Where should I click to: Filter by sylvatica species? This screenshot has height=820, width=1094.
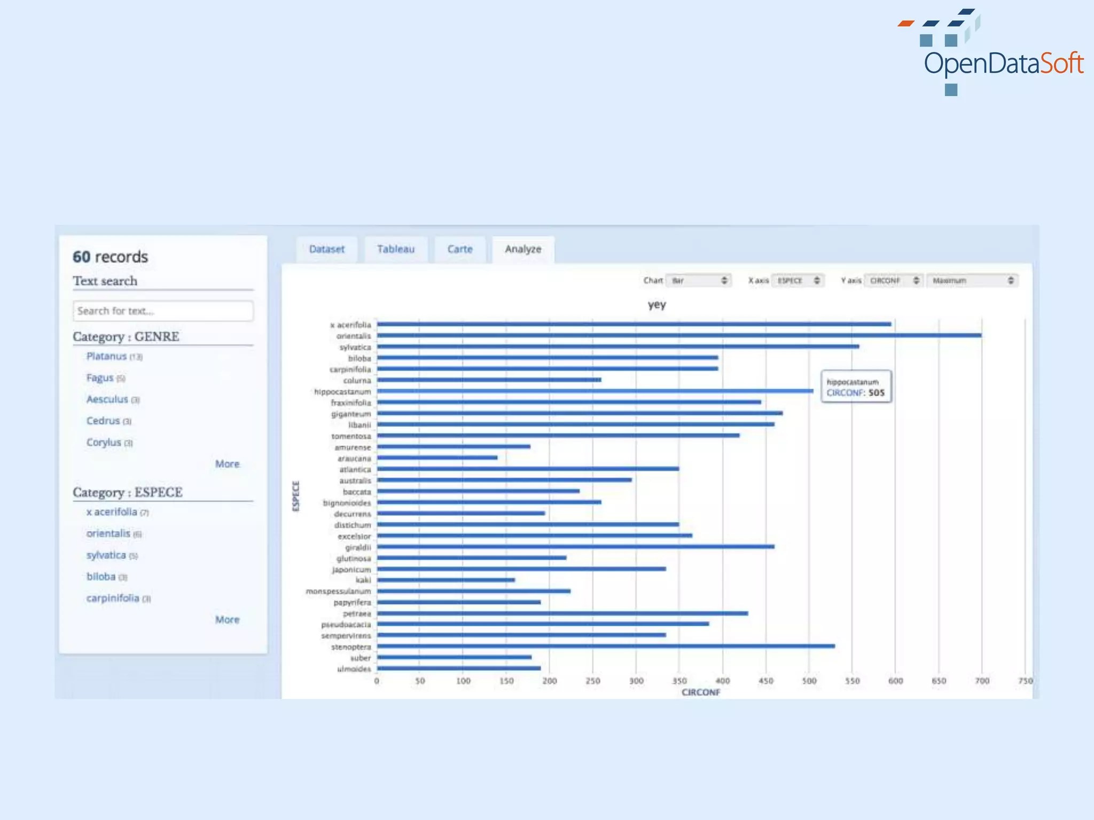click(x=106, y=555)
